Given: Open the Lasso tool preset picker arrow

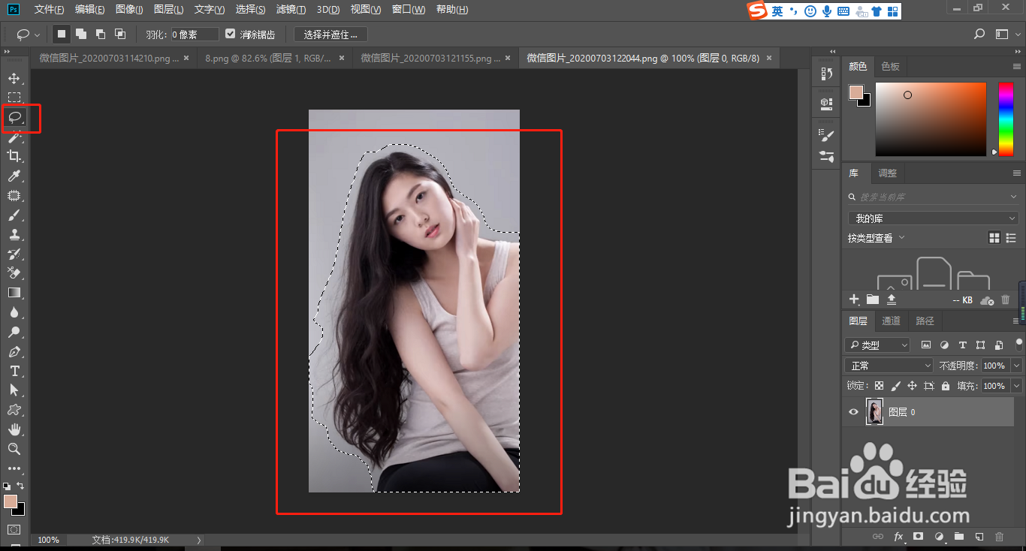Looking at the screenshot, I should (38, 35).
